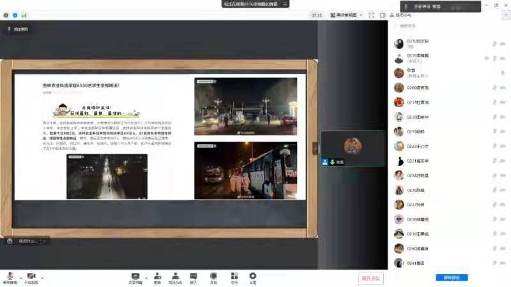Check the green network signal icon
Viewport: 511px width, 287px height.
pyautogui.click(x=24, y=15)
